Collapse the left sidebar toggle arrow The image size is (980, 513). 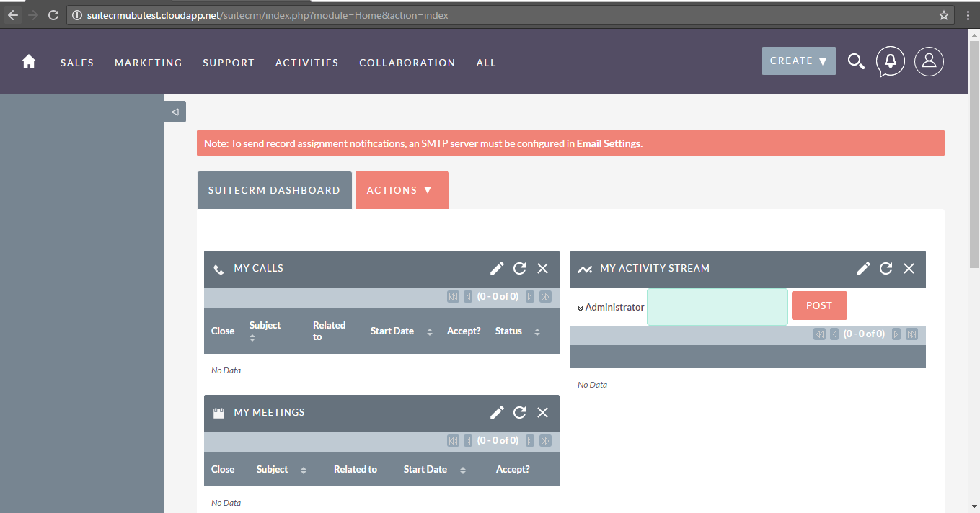pos(175,112)
